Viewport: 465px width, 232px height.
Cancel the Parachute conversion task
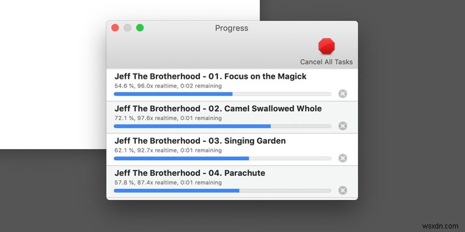[x=342, y=190]
